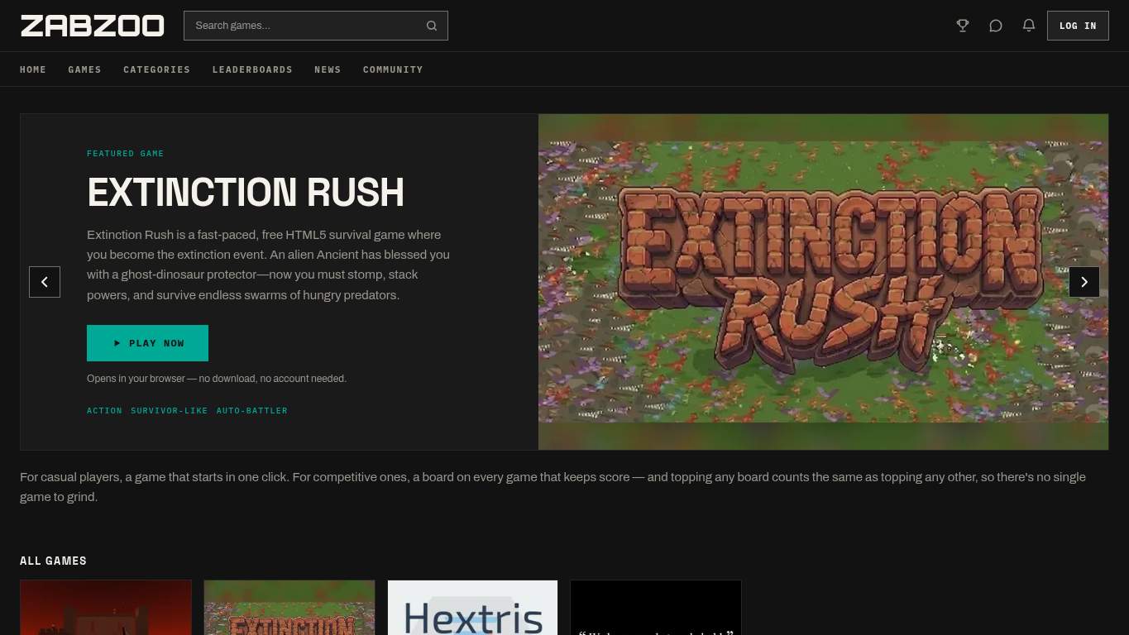Open the Home nav item
This screenshot has height=635, width=1129.
coord(33,69)
